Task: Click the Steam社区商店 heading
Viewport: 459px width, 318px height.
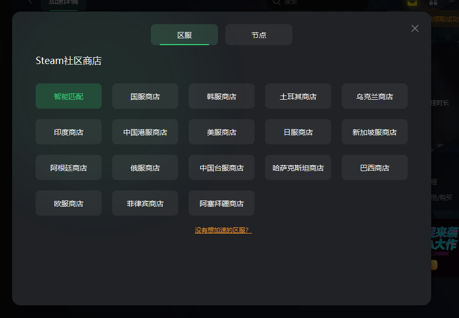Action: [x=69, y=61]
